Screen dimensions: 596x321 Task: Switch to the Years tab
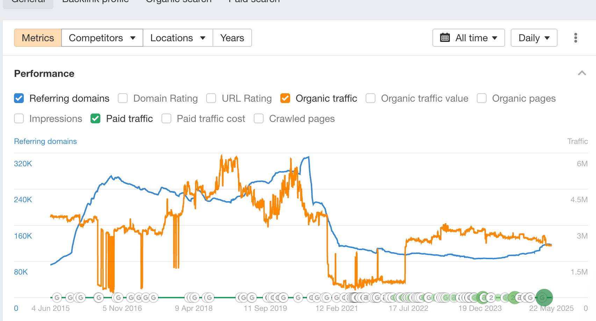(232, 38)
